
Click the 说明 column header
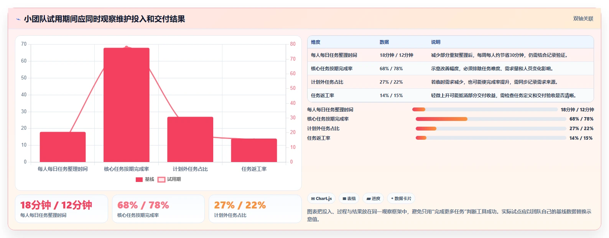pyautogui.click(x=436, y=42)
